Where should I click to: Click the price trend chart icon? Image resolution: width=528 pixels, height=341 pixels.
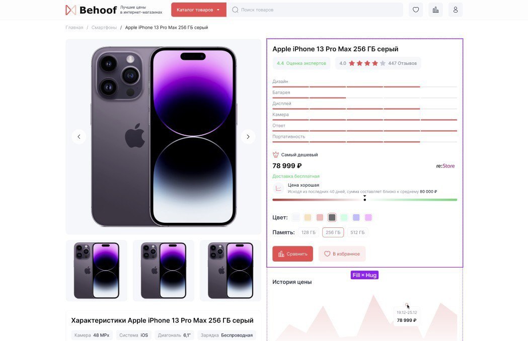[x=278, y=188]
